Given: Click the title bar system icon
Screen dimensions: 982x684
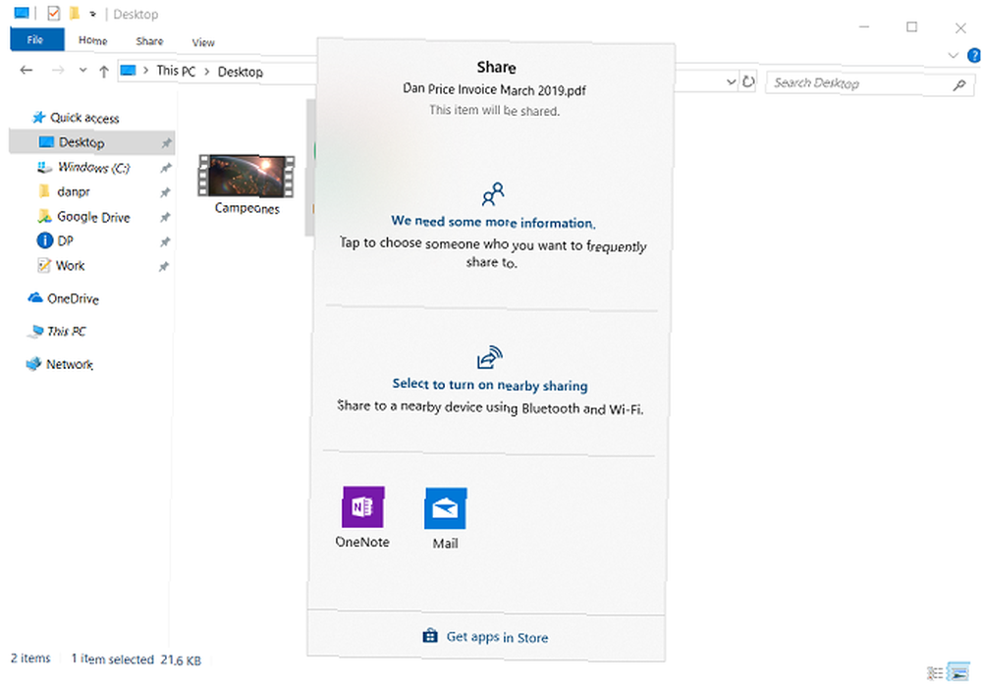Looking at the screenshot, I should point(22,12).
